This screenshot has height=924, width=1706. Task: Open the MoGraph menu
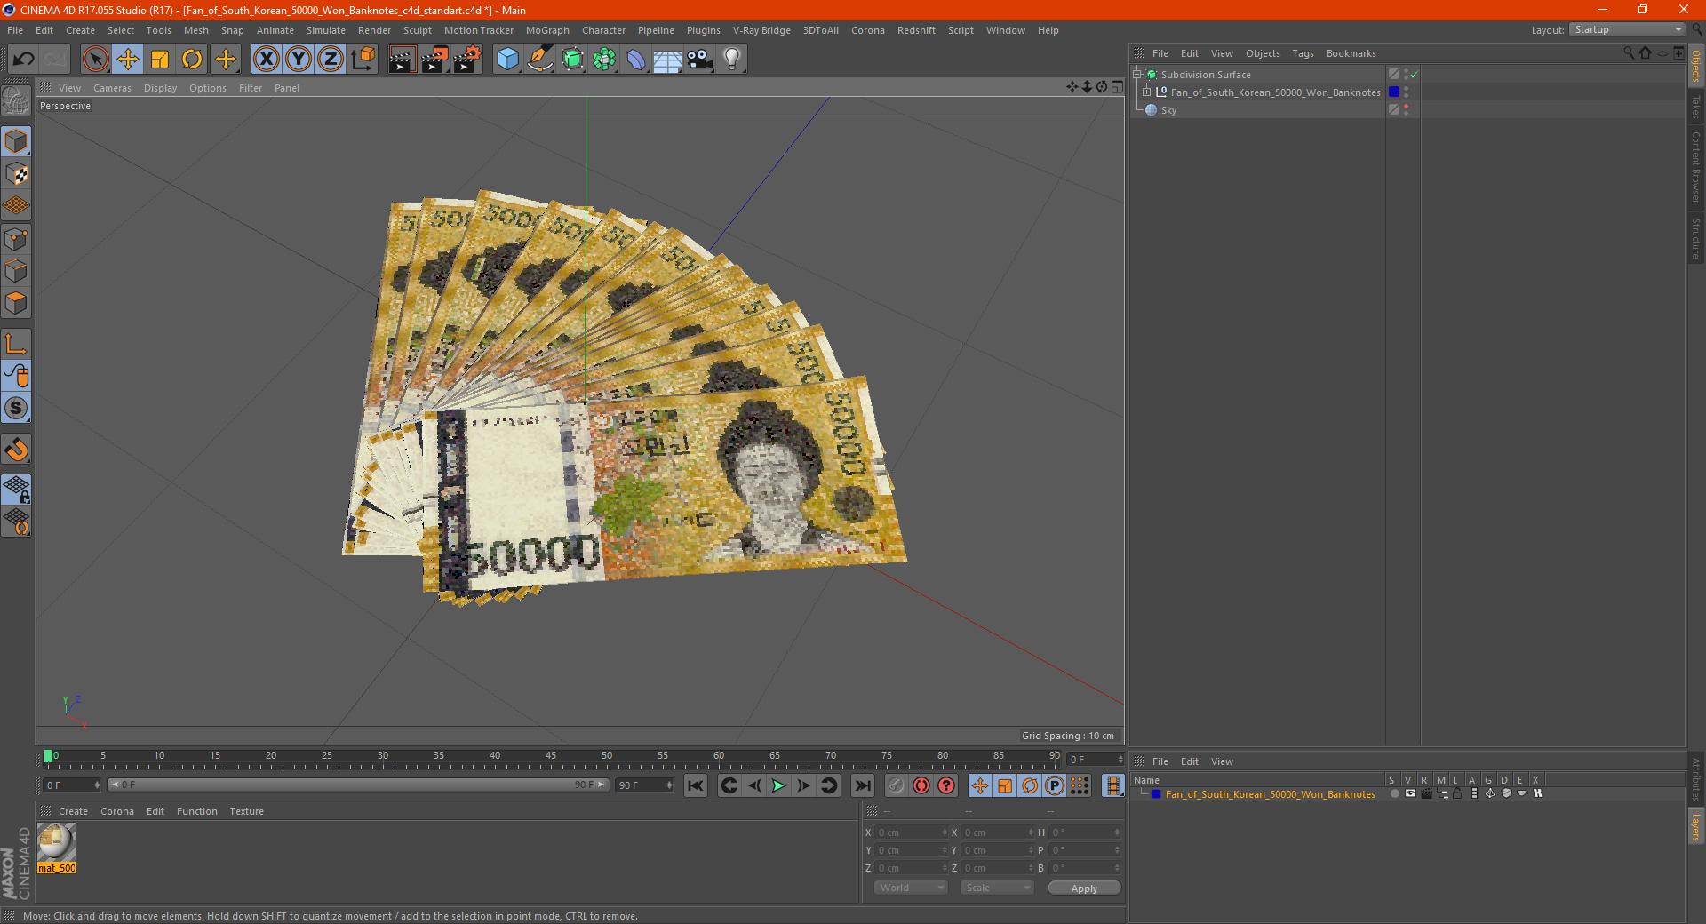coord(547,30)
